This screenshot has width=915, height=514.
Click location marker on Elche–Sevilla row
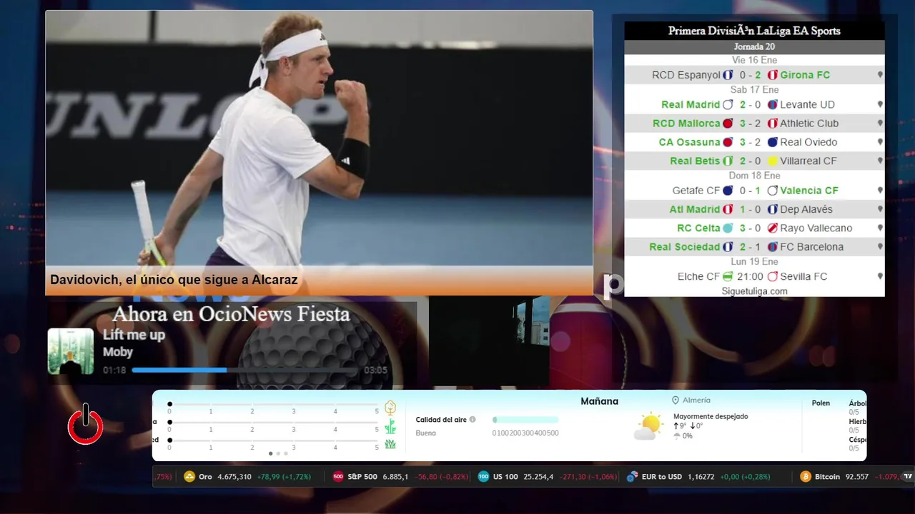click(880, 276)
